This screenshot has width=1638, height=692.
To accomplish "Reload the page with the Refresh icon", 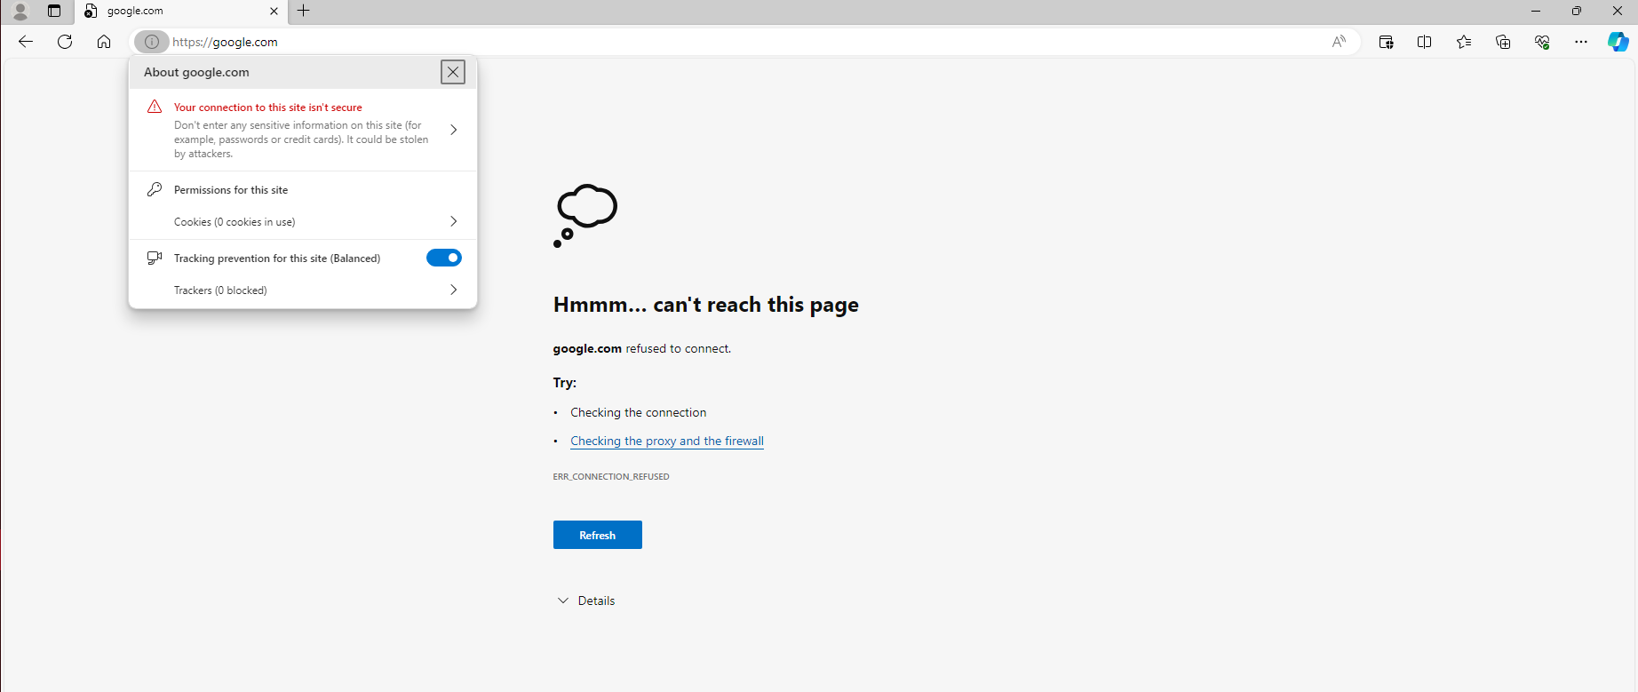I will coord(65,42).
